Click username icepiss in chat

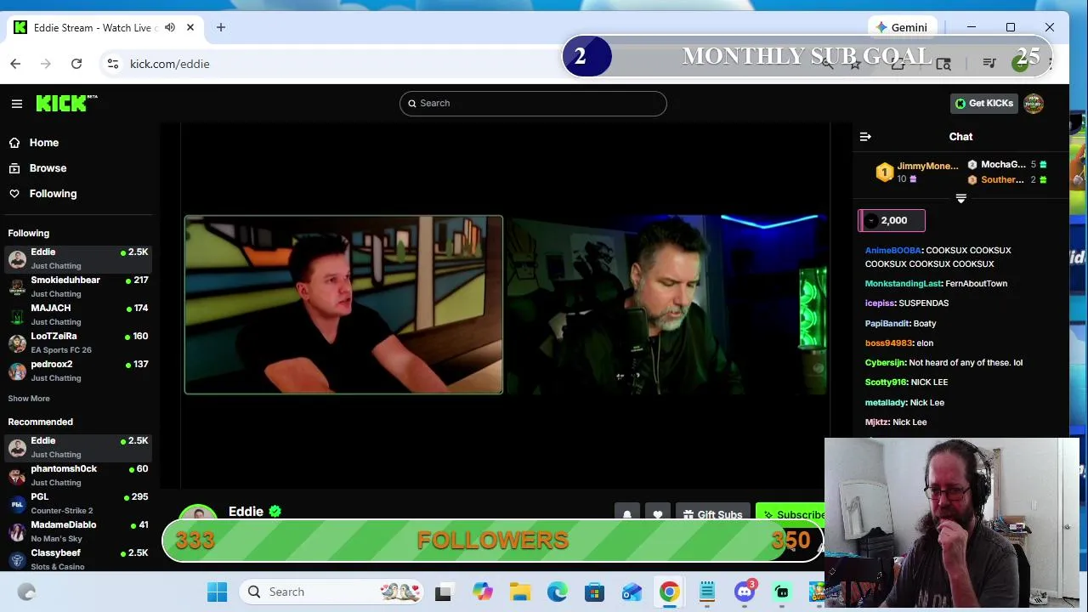pos(880,303)
